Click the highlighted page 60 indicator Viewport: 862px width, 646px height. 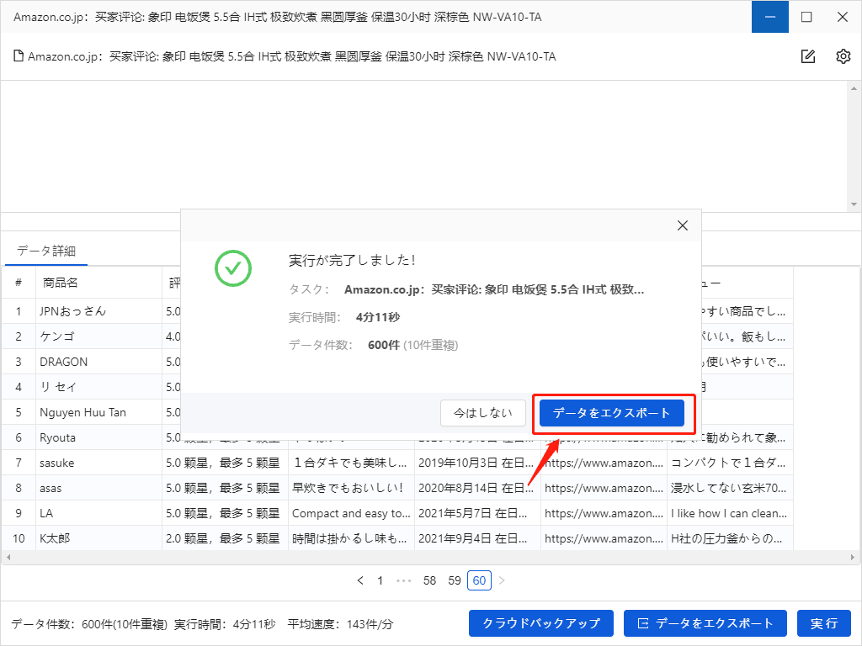tap(478, 580)
